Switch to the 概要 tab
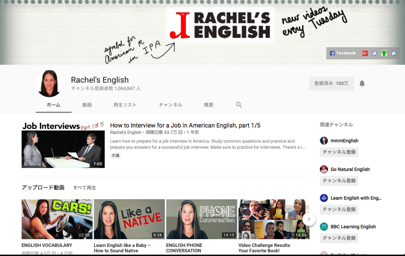 [x=208, y=105]
